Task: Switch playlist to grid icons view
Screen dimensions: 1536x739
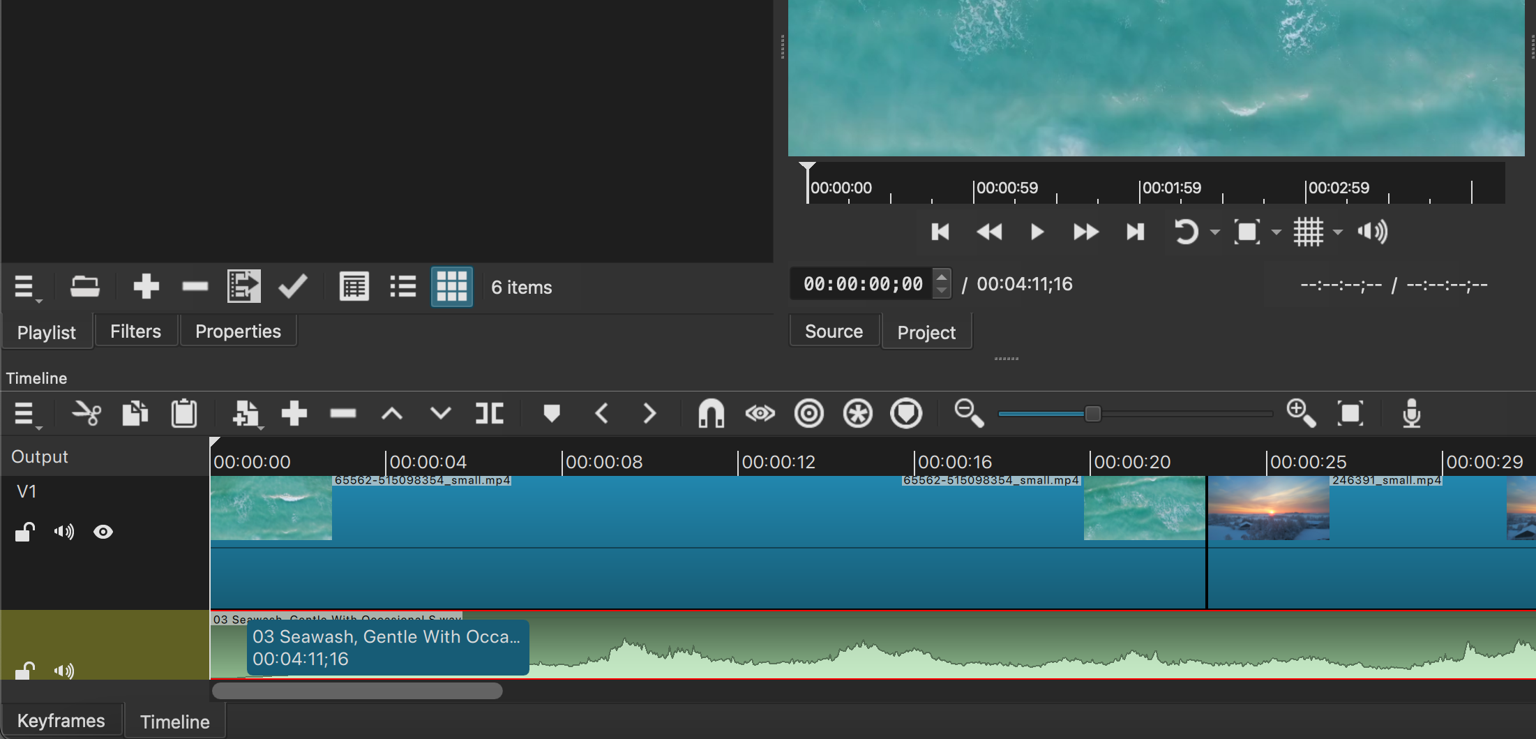Action: point(452,286)
